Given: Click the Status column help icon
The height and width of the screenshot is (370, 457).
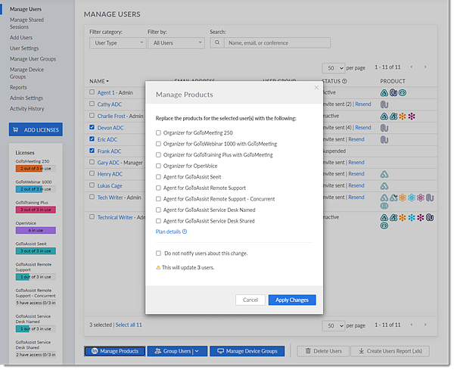Looking at the screenshot, I should point(344,81).
